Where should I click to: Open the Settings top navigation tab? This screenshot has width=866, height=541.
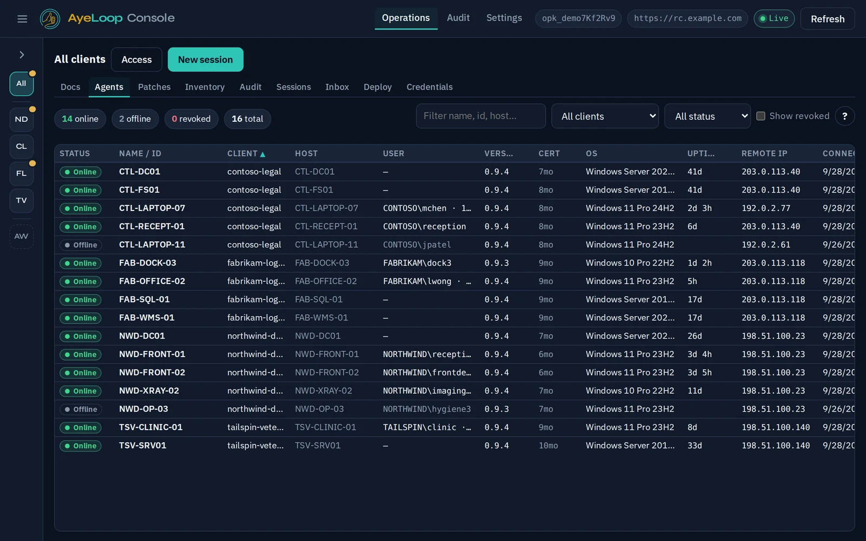tap(504, 18)
